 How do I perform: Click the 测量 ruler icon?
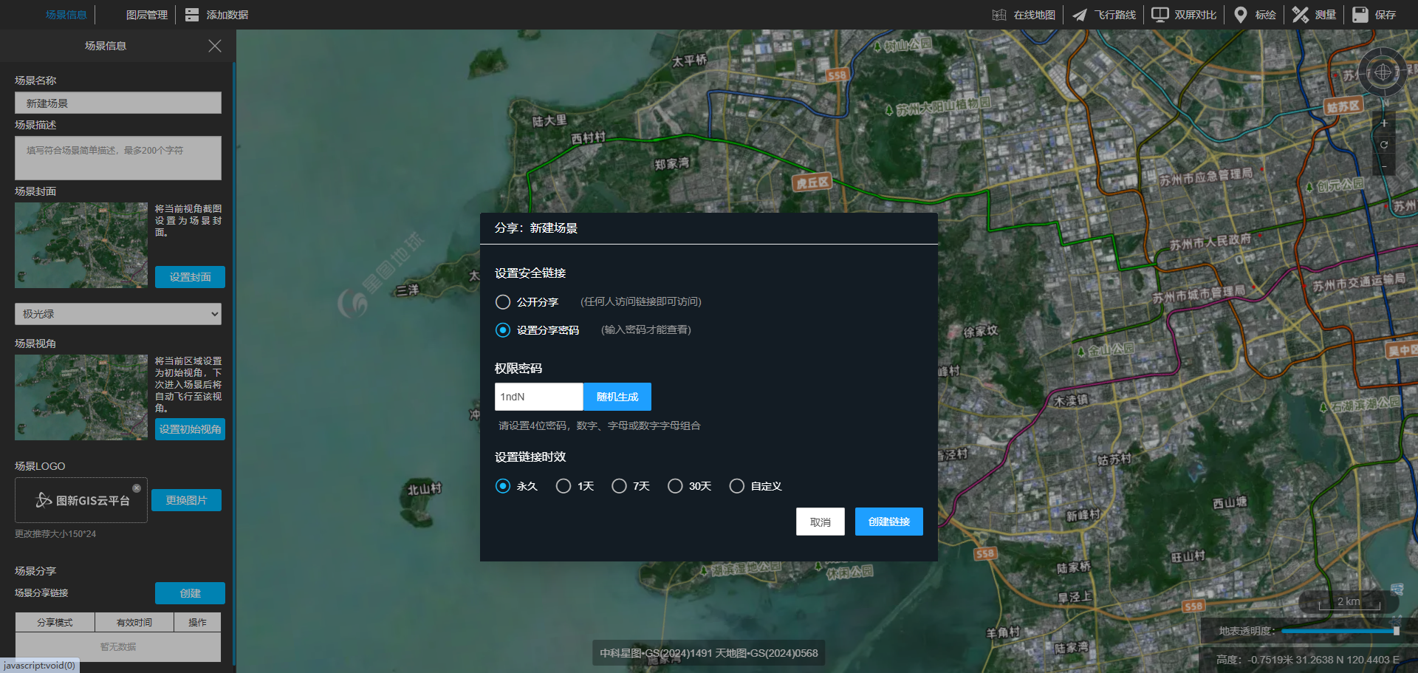tap(1301, 15)
